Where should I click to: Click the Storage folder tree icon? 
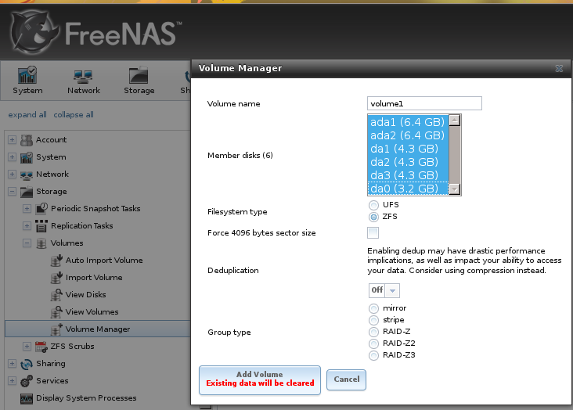click(x=27, y=192)
